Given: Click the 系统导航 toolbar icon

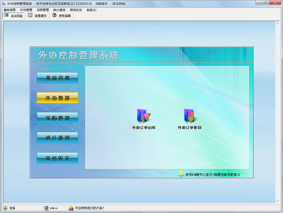Looking at the screenshot, I should (x=7, y=16).
